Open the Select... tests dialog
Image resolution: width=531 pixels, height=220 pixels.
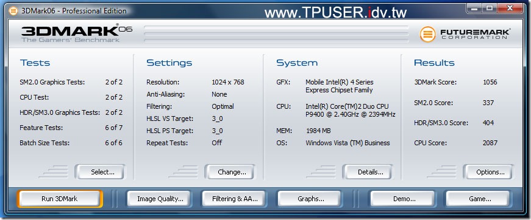(x=100, y=172)
